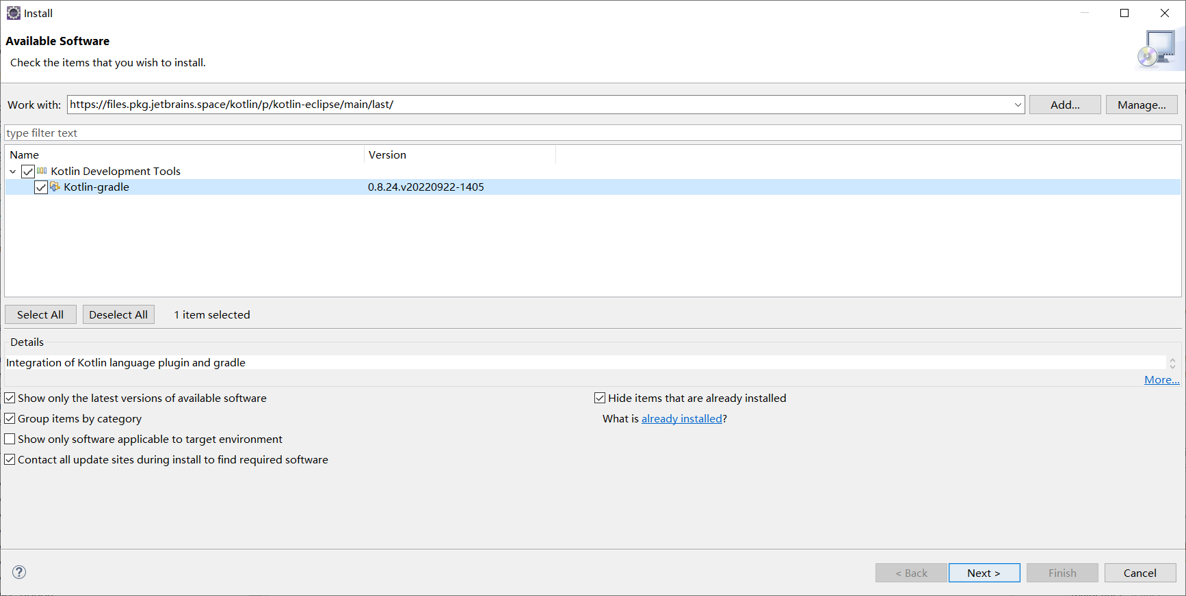
Task: Sort by the Version column header
Action: [460, 154]
